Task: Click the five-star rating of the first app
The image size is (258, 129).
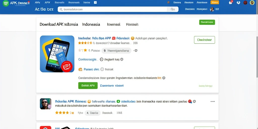Action: point(85,43)
